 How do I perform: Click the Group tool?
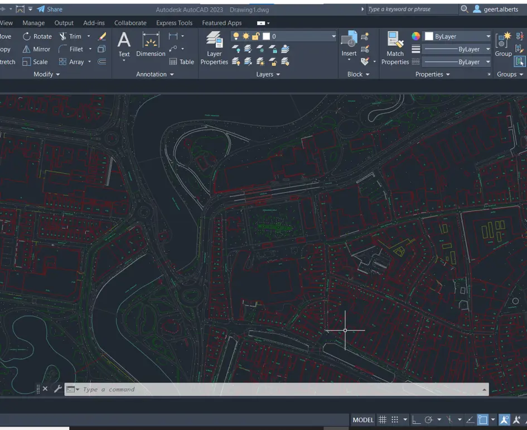(503, 45)
